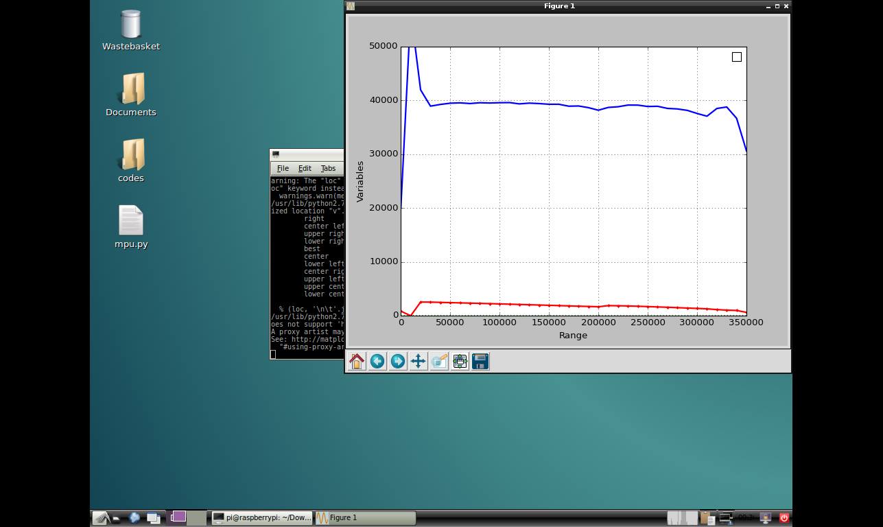Launch web browser globe icon in panel

click(x=134, y=518)
